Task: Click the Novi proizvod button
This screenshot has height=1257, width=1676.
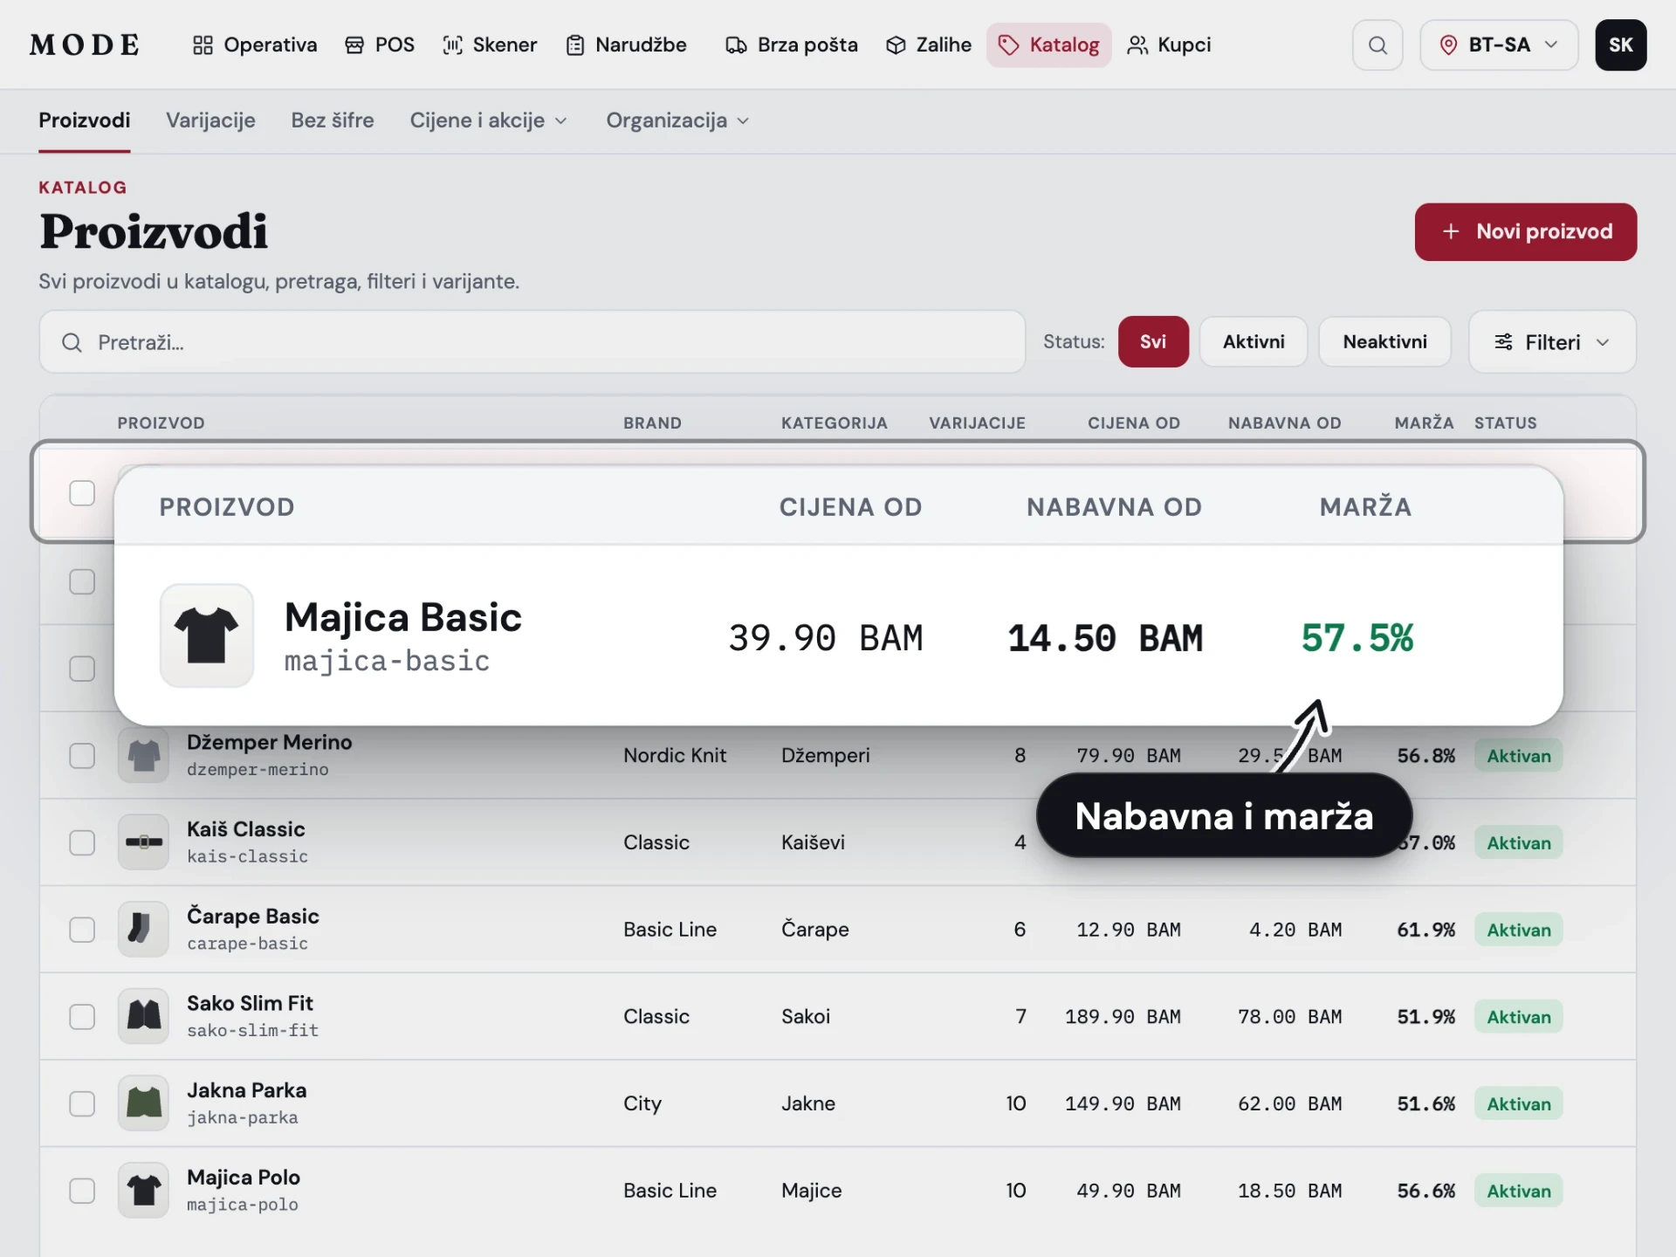Action: [1525, 231]
